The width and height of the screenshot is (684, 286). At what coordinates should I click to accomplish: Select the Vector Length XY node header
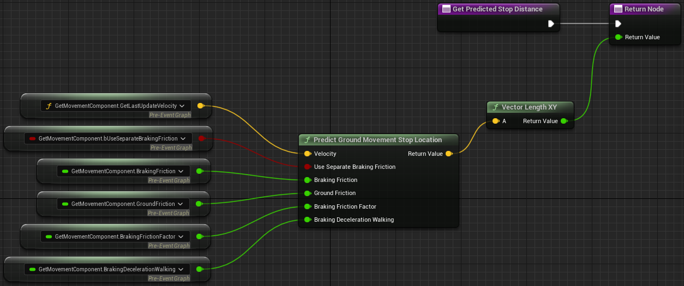(529, 107)
